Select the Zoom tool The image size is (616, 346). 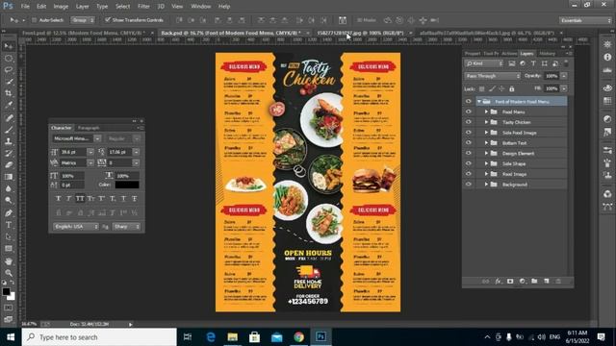click(9, 273)
